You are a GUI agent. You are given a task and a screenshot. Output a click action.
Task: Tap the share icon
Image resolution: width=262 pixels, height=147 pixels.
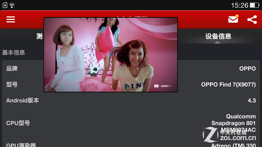(252, 19)
